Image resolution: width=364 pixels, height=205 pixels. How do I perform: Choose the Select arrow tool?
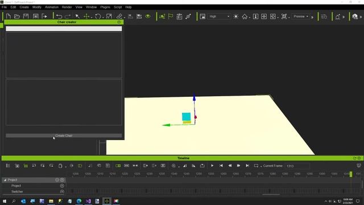coord(77,17)
